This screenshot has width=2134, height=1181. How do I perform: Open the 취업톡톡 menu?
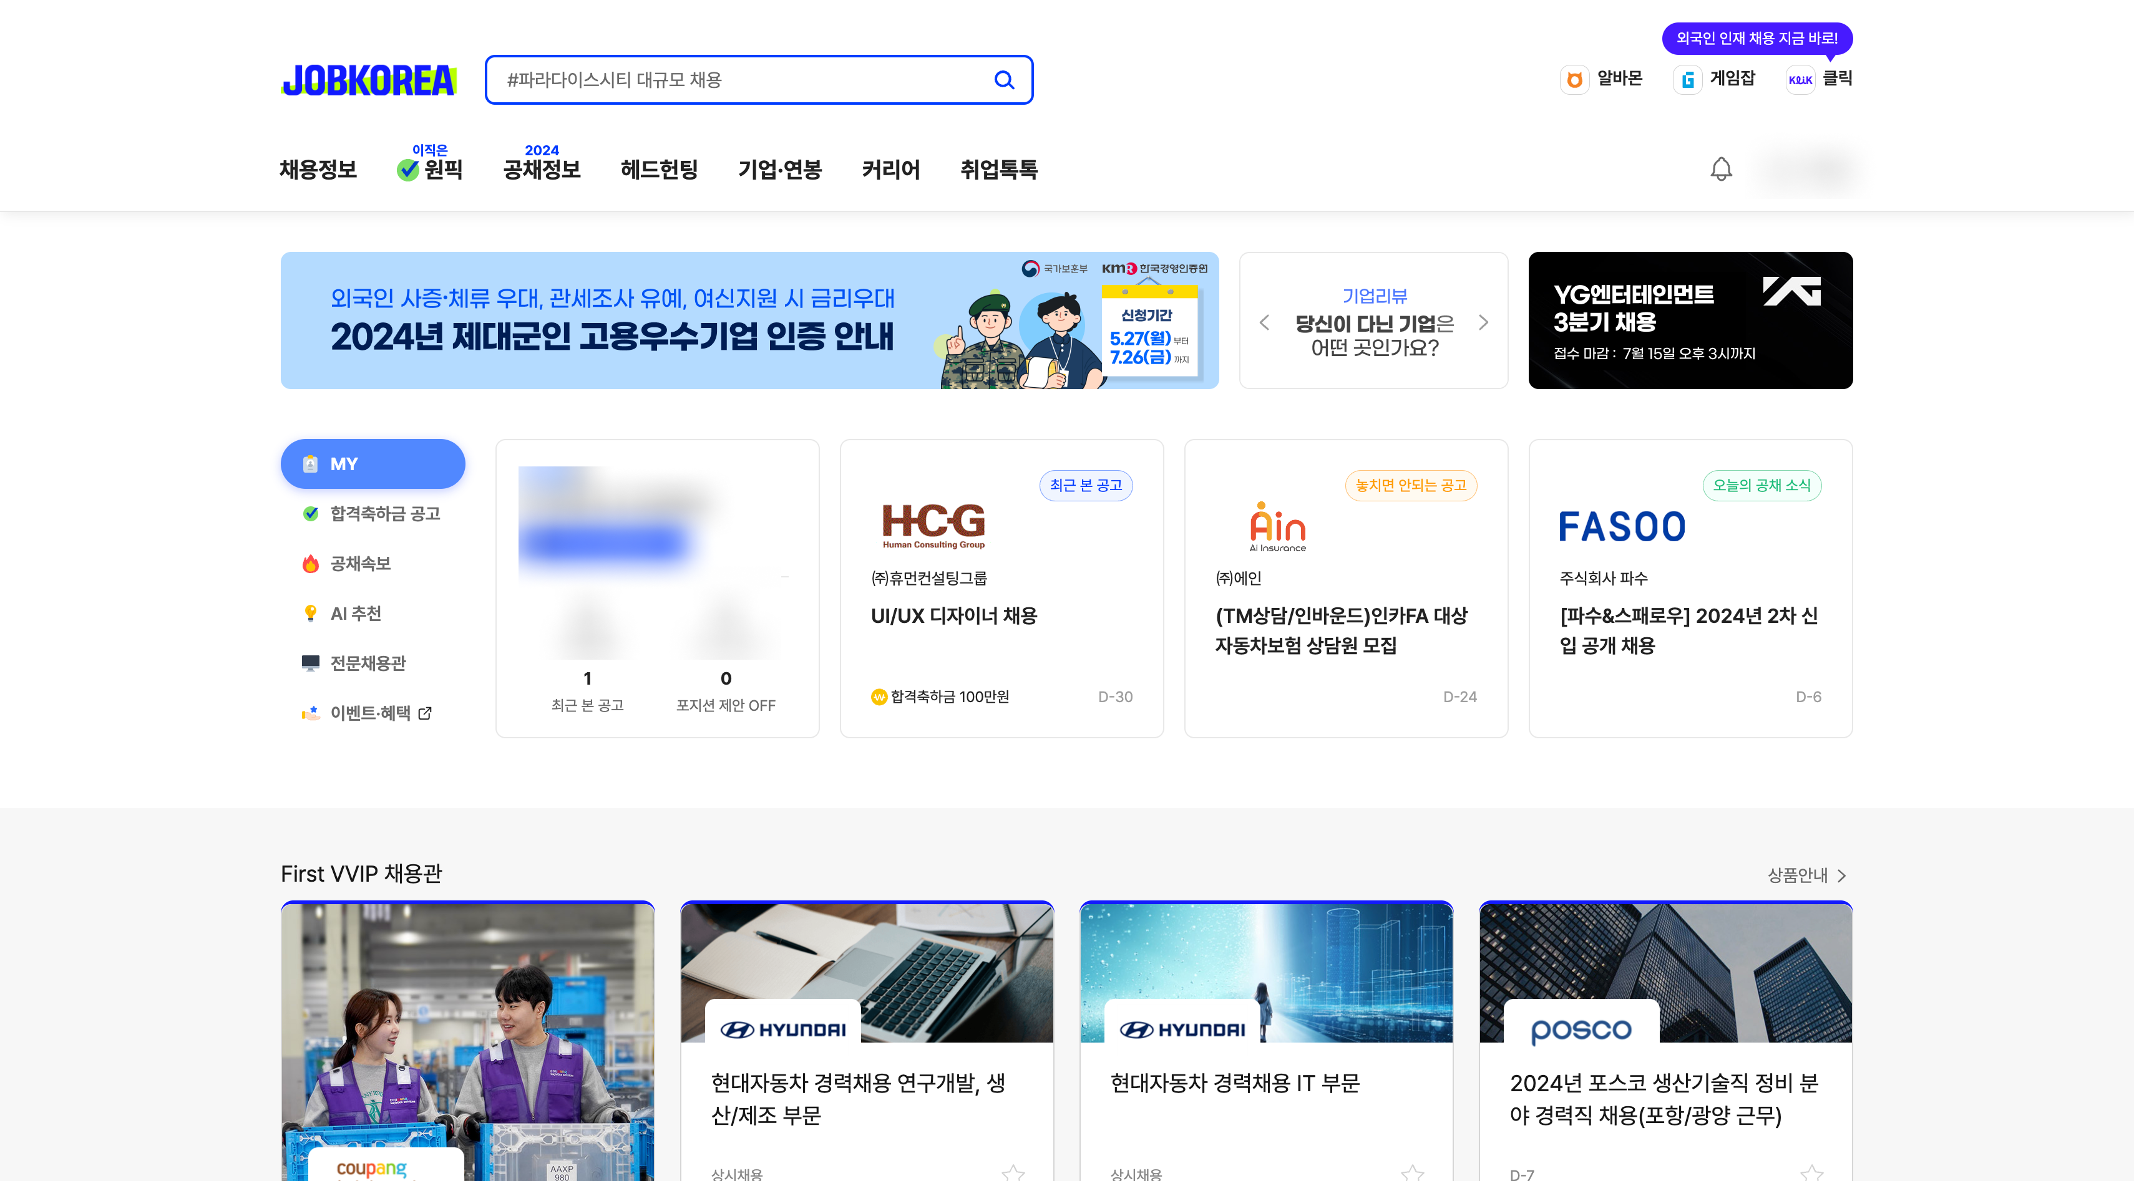[998, 170]
